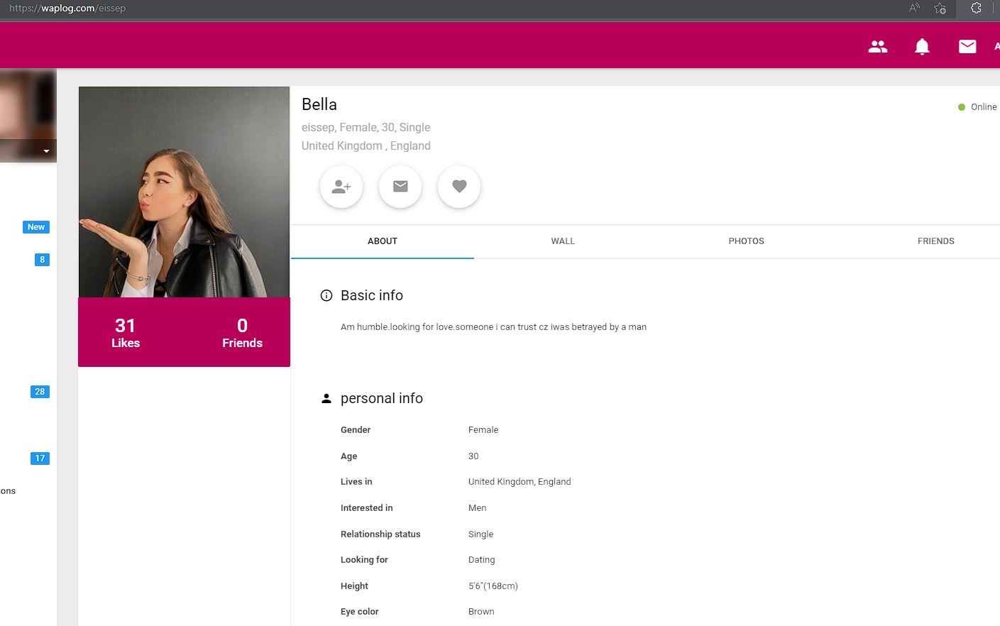Click the URL in the address bar
Viewport: 1000px width, 626px height.
(67, 9)
